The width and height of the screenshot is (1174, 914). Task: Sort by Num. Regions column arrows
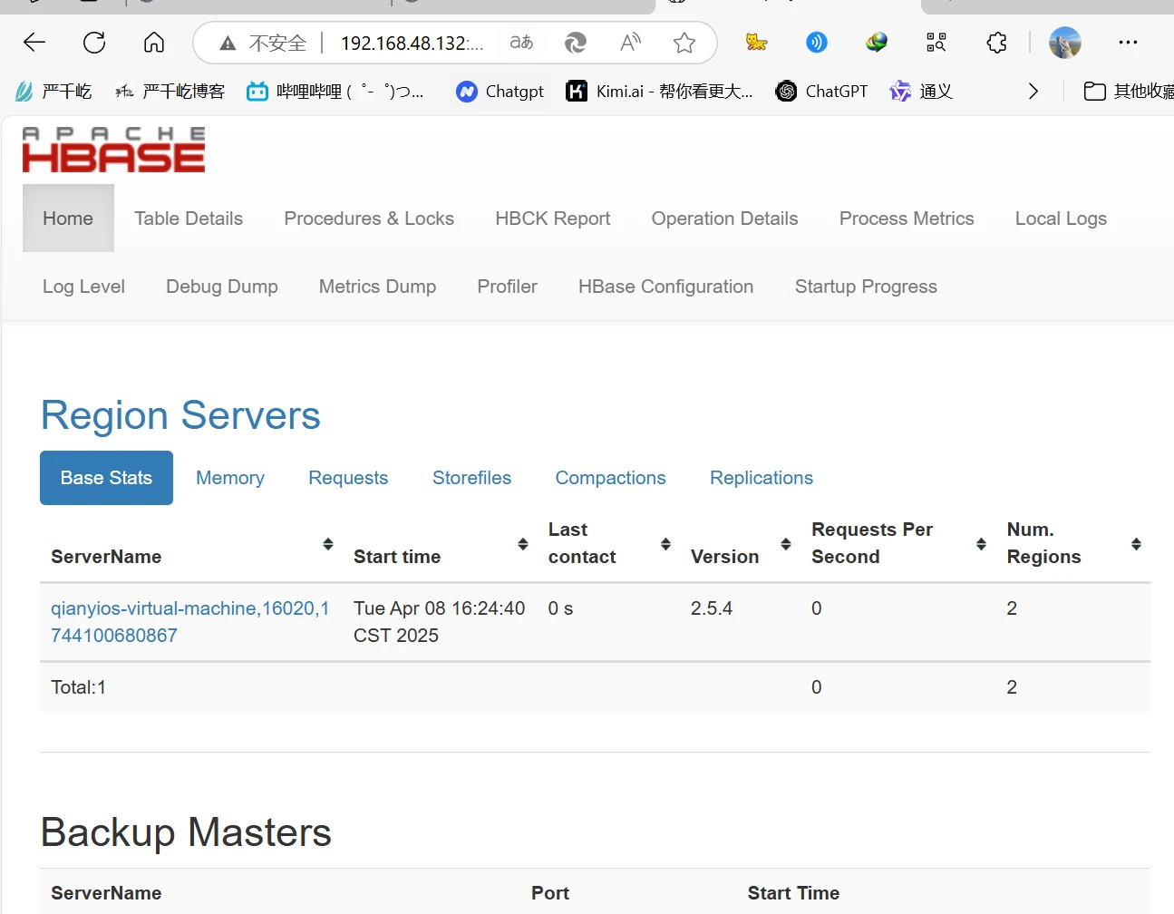coord(1136,544)
